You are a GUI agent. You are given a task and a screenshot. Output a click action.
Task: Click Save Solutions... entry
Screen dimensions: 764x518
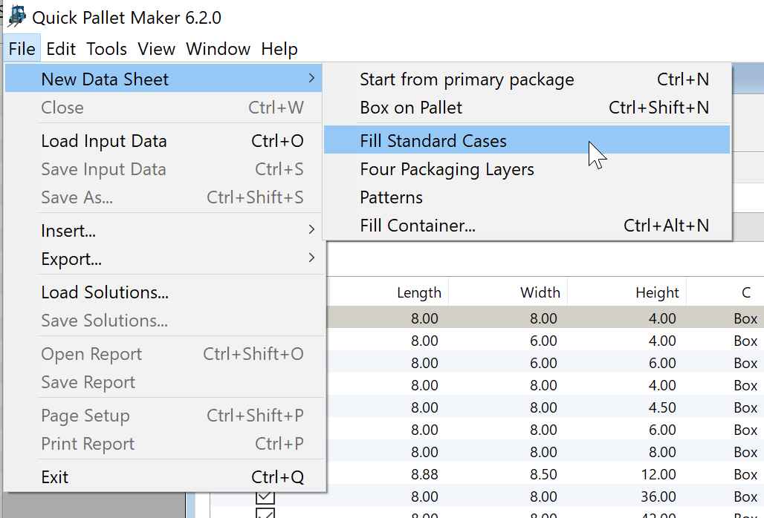pyautogui.click(x=164, y=320)
